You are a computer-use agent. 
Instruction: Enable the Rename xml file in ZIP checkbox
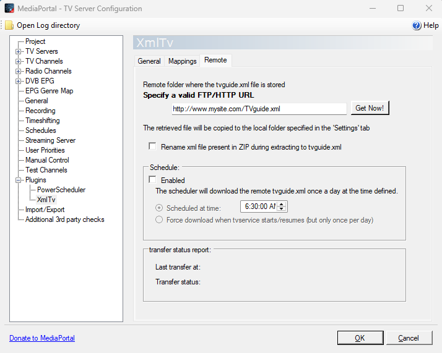(152, 147)
